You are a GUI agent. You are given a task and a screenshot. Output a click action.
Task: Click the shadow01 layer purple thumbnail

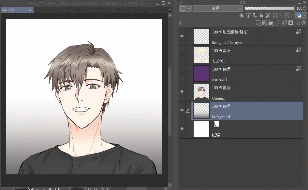(201, 74)
